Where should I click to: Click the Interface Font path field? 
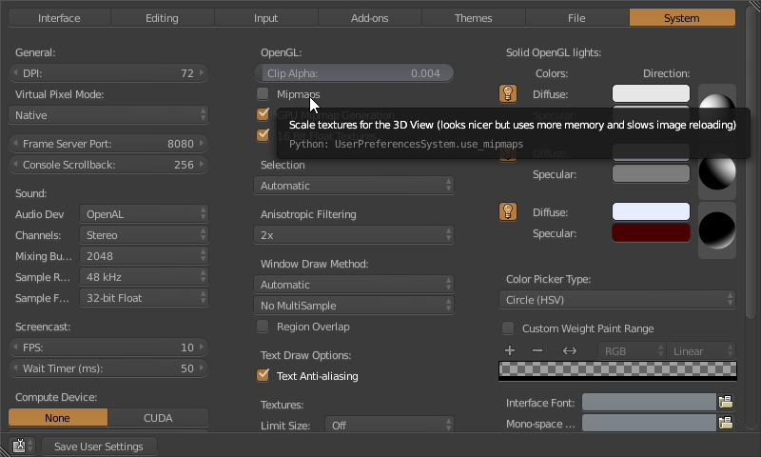(650, 402)
